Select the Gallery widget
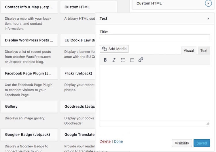This screenshot has width=216, height=152. click(29, 106)
